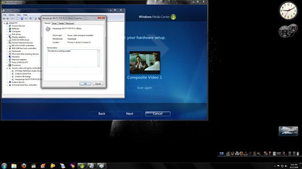Open the Help menu
Screen dimensions: 302x169
pos(25,15)
